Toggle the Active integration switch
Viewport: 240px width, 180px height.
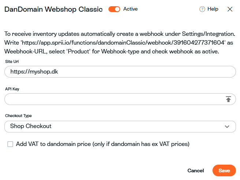point(114,9)
